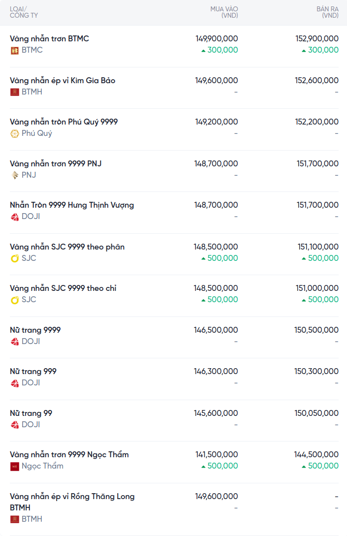Click the PNJ company logo icon
This screenshot has width=347, height=536.
click(x=15, y=175)
